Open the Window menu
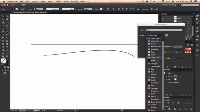This screenshot has height=112, width=200. tap(74, 1)
